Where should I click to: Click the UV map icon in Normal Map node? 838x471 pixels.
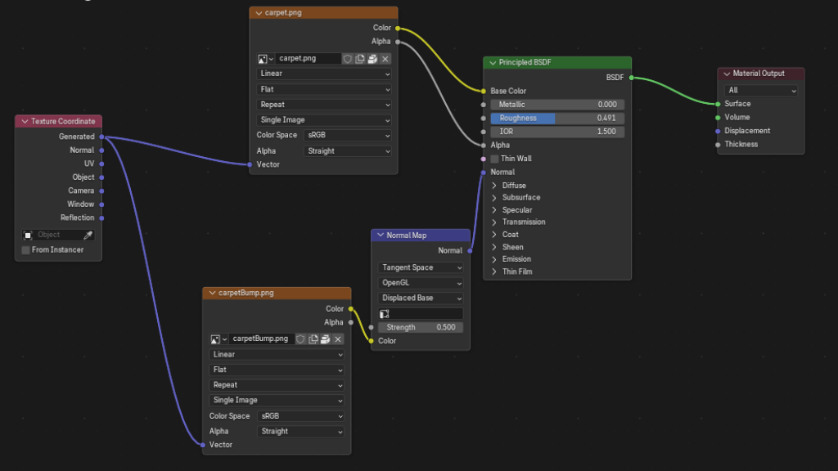(x=385, y=314)
